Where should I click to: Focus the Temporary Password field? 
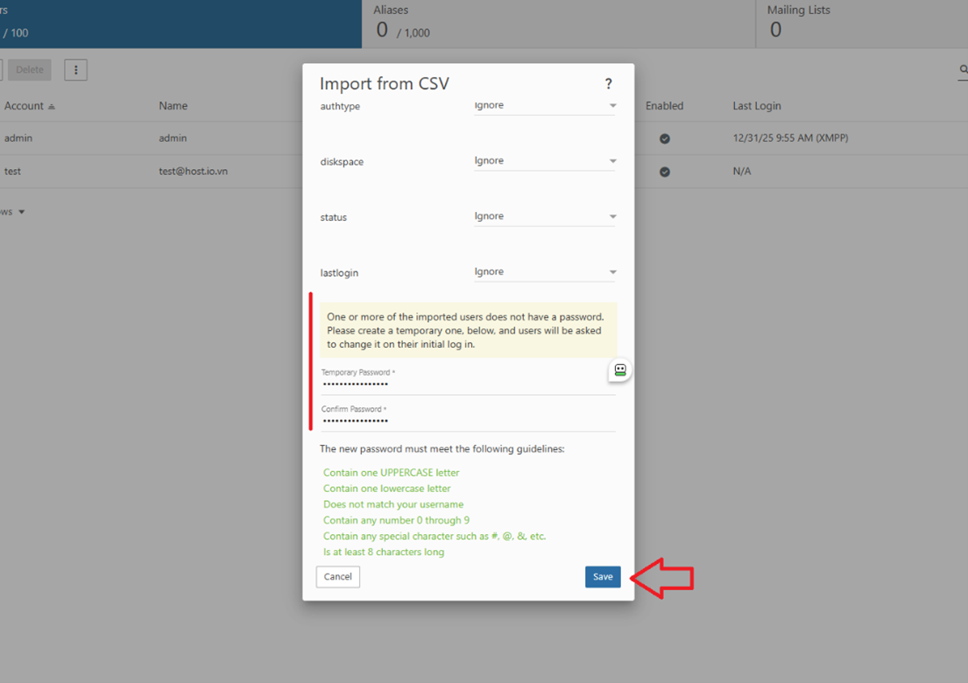[467, 381]
